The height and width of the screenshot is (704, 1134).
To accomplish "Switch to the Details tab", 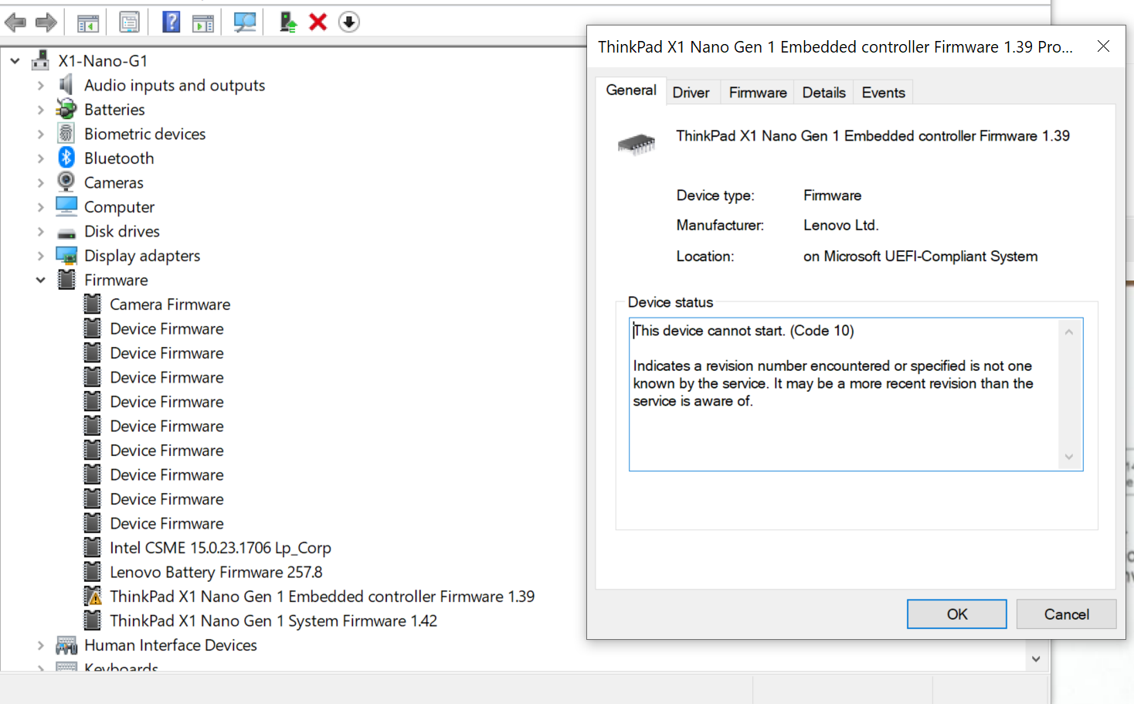I will pos(823,91).
